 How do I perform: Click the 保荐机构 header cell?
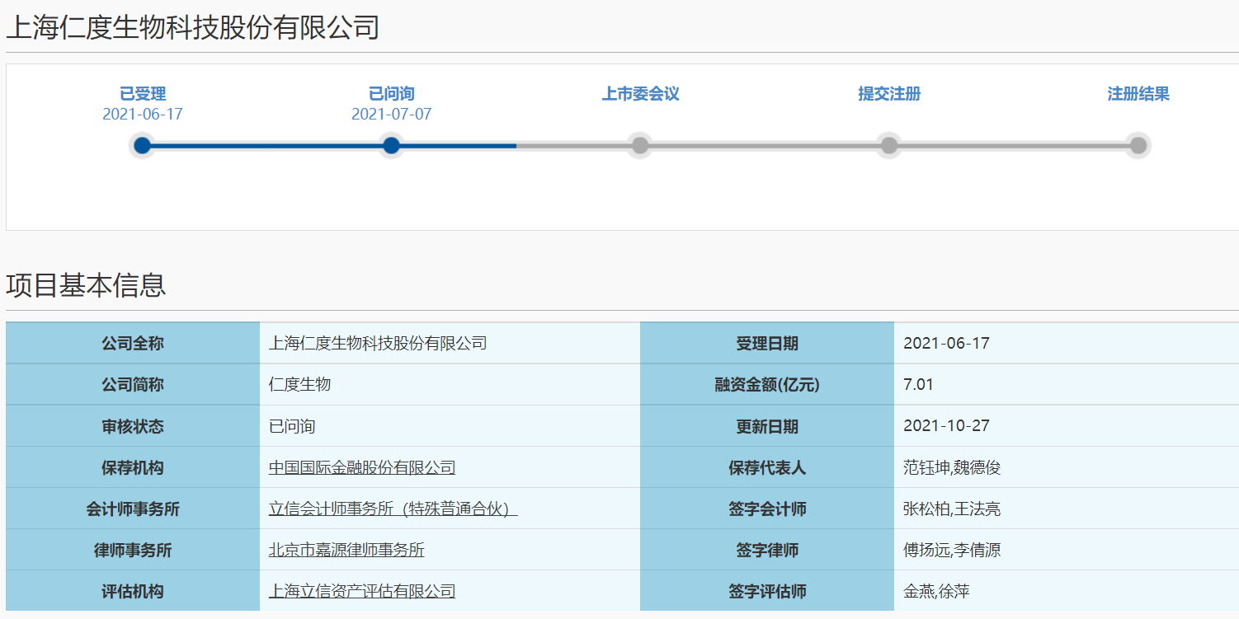click(133, 467)
